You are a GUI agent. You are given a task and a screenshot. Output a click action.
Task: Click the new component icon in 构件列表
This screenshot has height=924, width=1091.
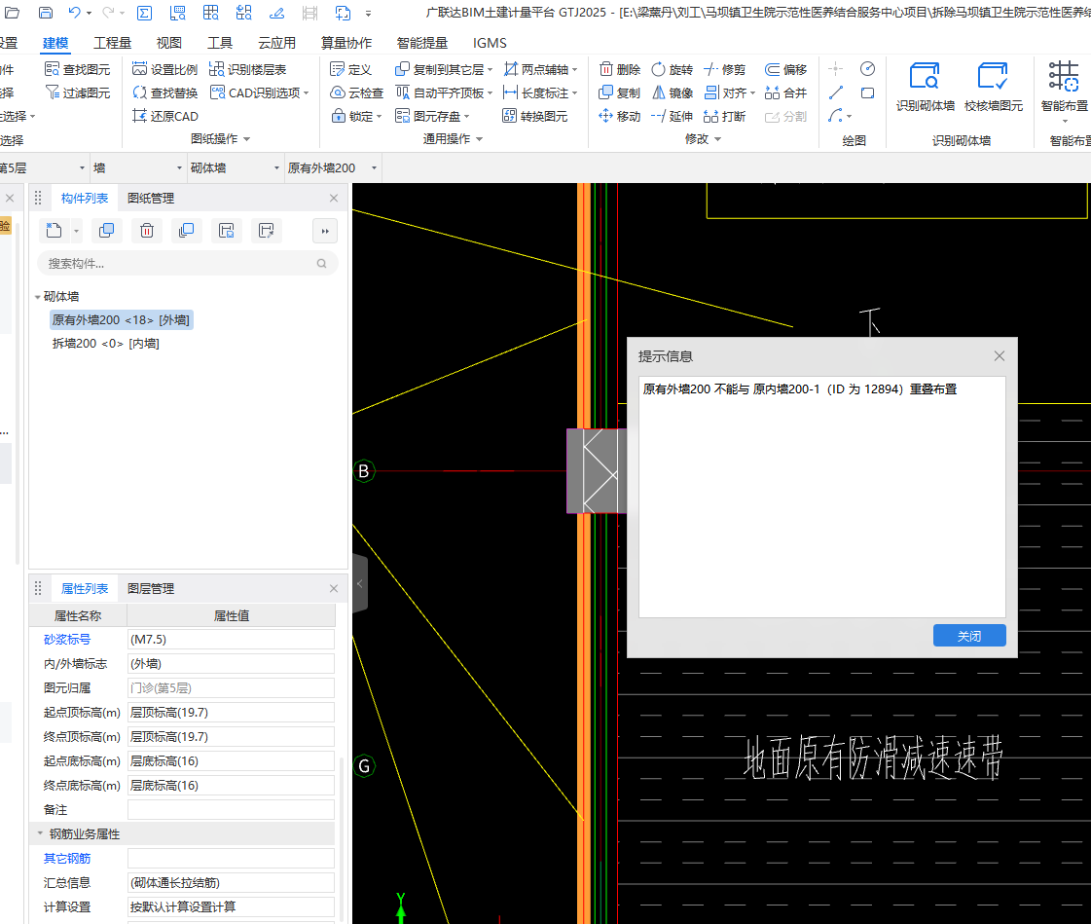tap(54, 231)
